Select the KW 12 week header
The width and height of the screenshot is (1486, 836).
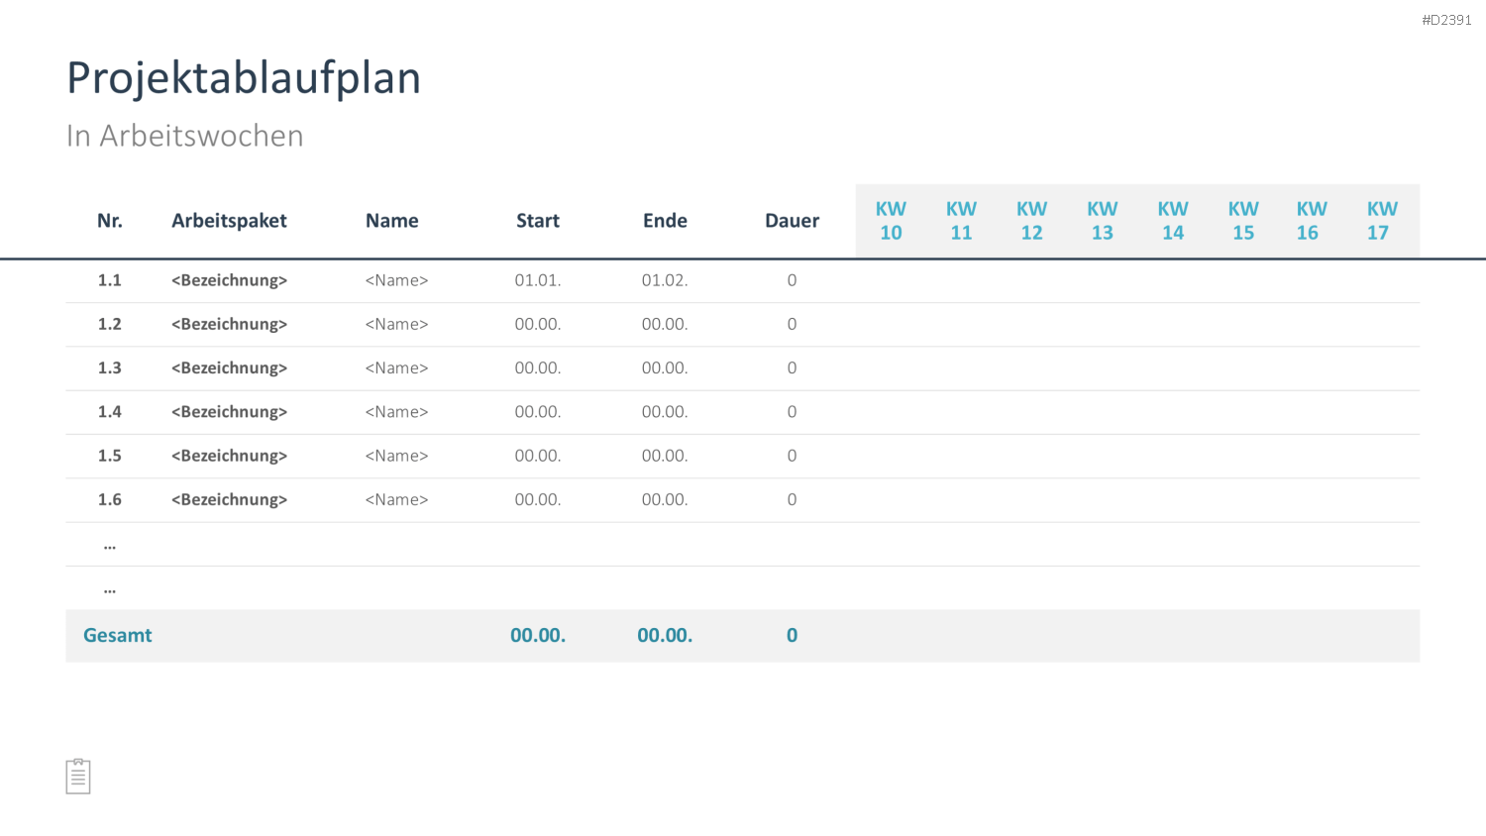coord(1031,221)
